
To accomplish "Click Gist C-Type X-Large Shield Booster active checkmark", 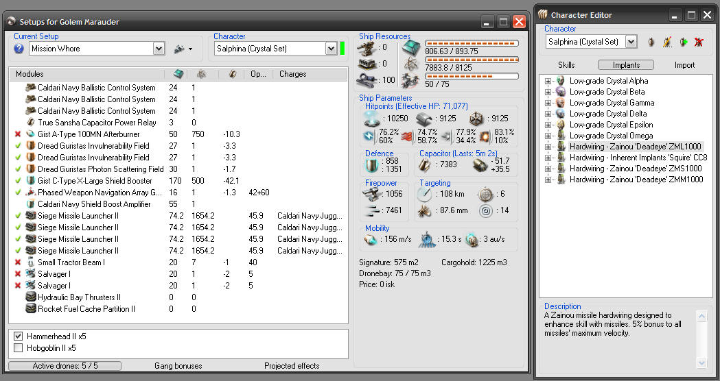I will [18, 181].
